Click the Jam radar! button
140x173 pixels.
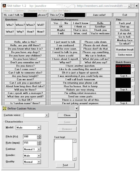click(99, 15)
